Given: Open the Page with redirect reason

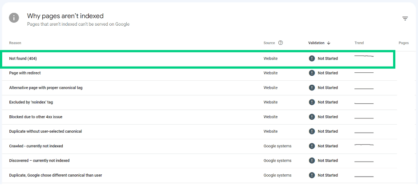Looking at the screenshot, I should pyautogui.click(x=25, y=73).
